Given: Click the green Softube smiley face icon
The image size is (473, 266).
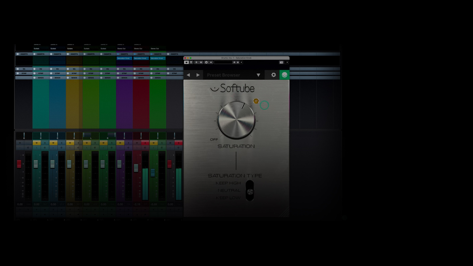Looking at the screenshot, I should click(285, 75).
